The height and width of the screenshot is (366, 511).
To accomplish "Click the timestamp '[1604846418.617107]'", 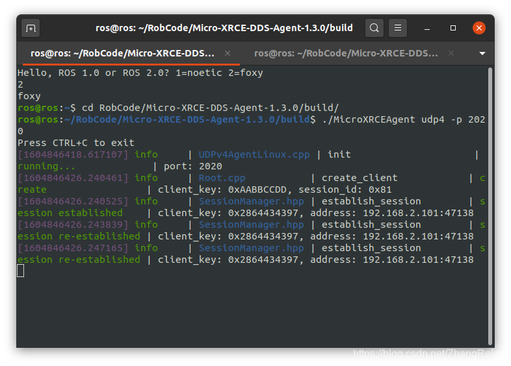I will pos(73,154).
